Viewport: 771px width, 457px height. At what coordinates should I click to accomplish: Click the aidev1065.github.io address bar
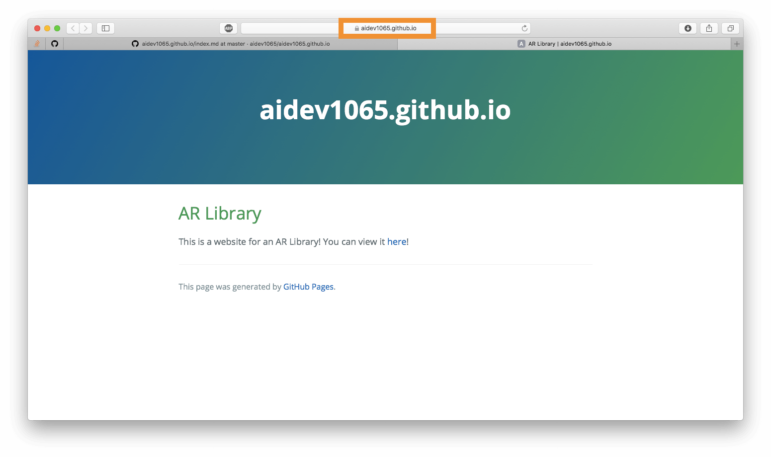[x=388, y=28]
